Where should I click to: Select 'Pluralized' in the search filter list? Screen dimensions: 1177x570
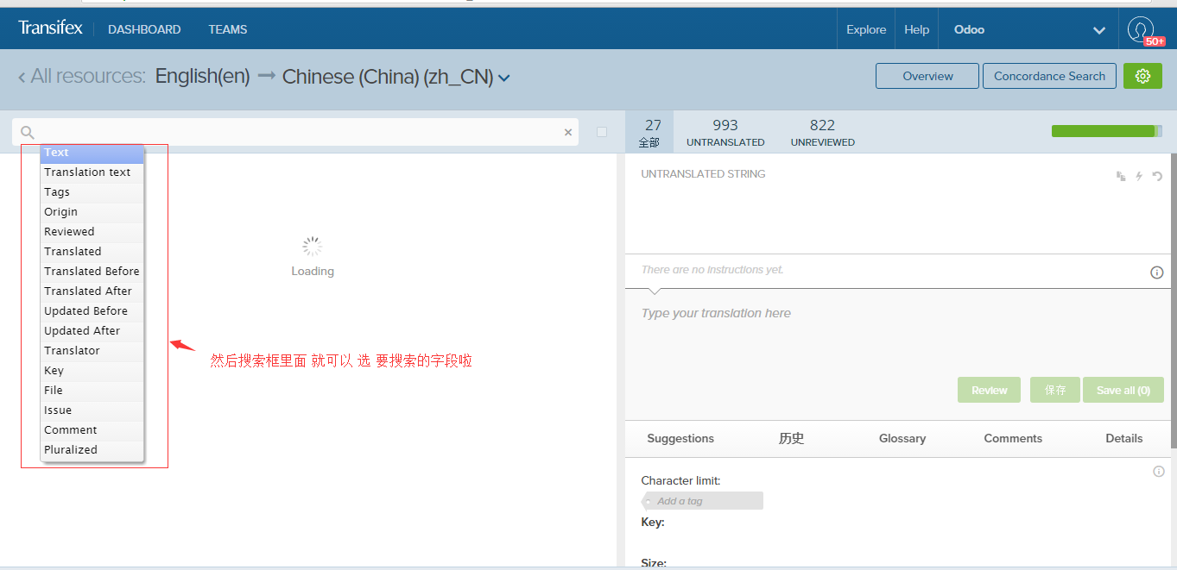click(x=71, y=449)
